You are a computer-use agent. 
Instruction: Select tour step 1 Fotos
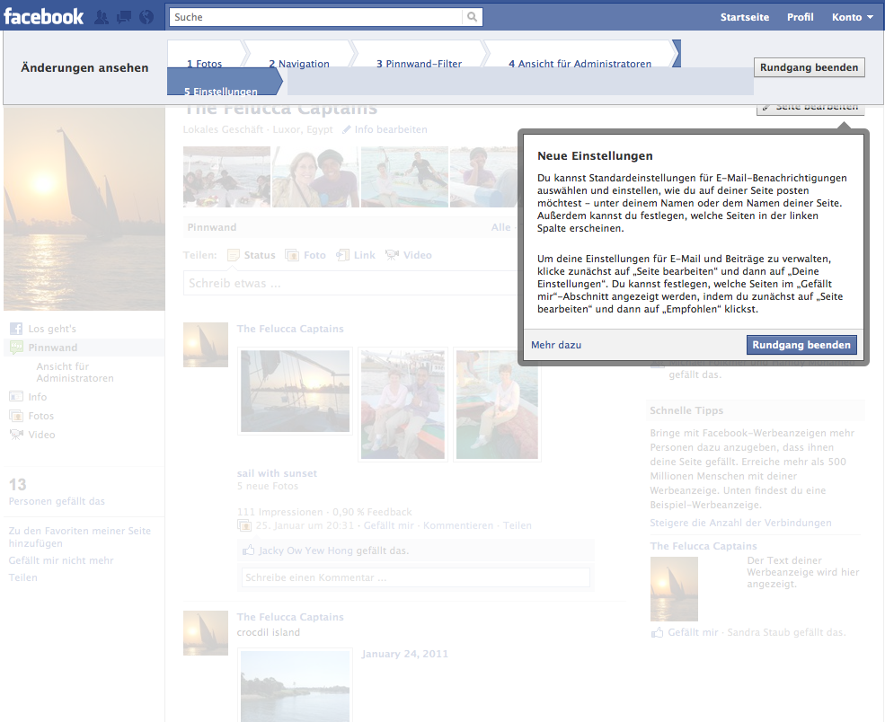(x=204, y=64)
